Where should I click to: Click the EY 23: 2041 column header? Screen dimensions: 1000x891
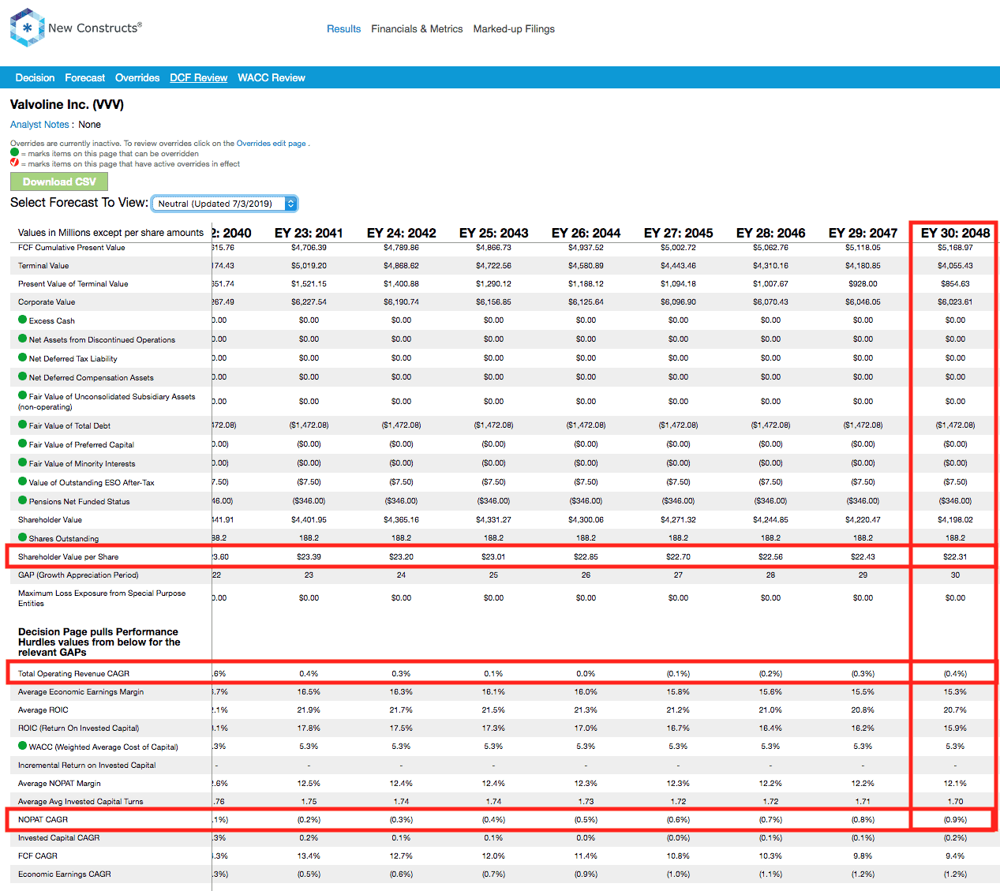tap(309, 233)
